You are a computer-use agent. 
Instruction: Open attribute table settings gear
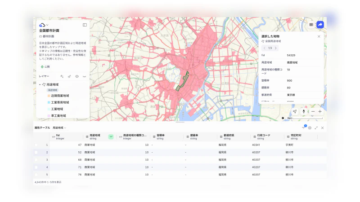(x=310, y=128)
